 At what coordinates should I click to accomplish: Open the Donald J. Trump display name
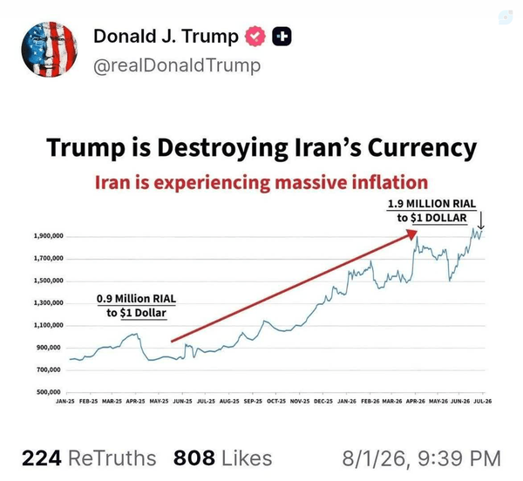[166, 36]
